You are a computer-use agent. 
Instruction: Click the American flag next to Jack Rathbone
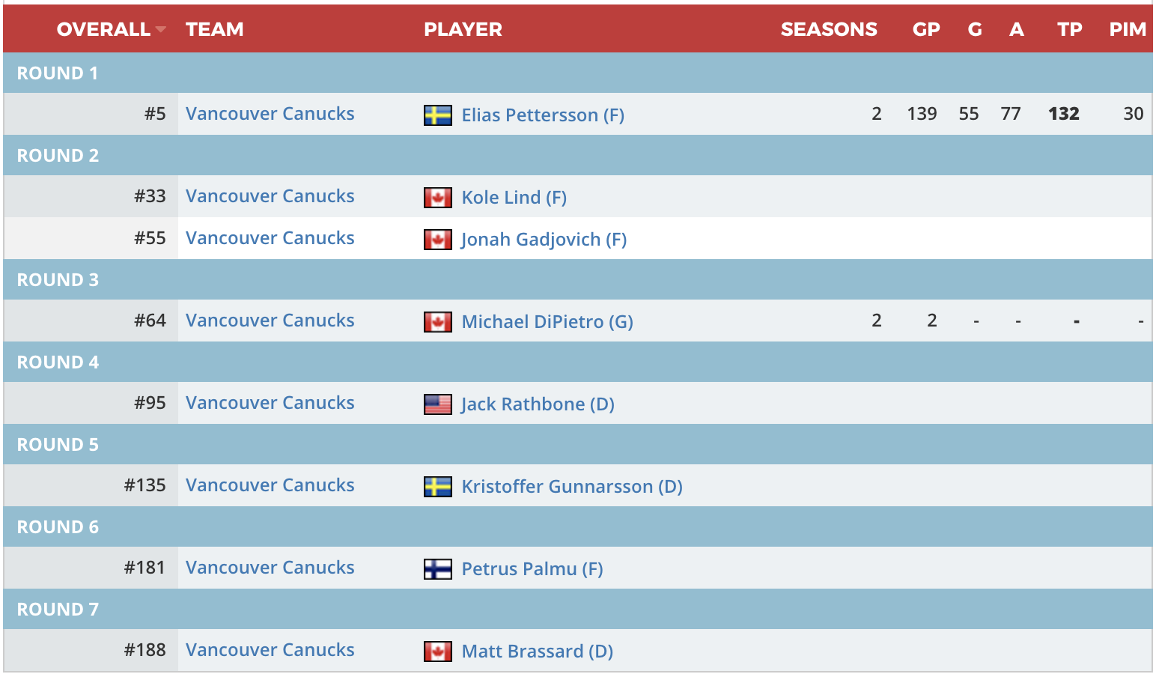[x=437, y=404]
